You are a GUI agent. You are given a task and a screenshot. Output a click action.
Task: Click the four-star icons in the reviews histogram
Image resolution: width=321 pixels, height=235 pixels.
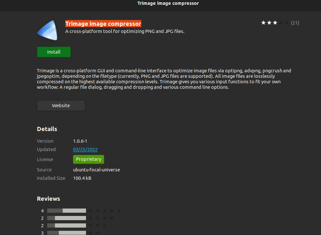(x=101, y=218)
